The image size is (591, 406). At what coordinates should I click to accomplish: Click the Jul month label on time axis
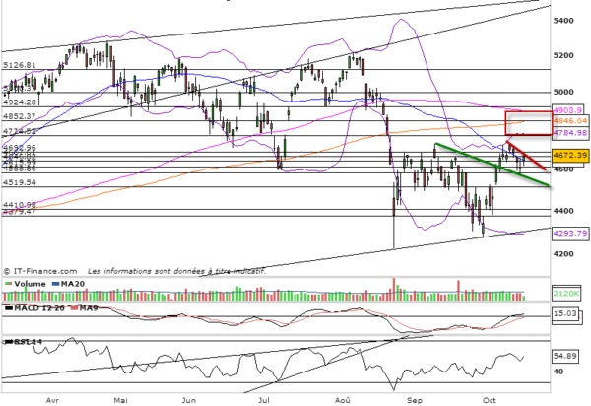click(264, 400)
